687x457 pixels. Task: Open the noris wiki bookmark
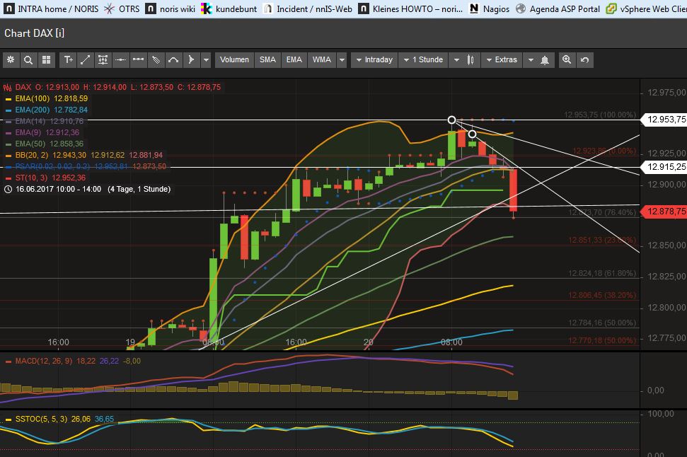[170, 8]
